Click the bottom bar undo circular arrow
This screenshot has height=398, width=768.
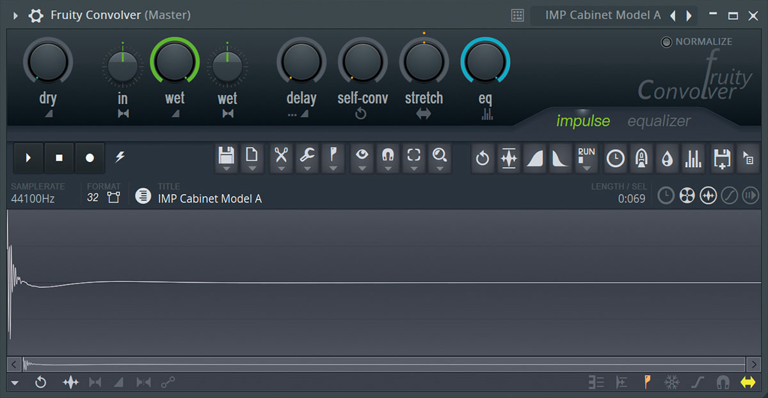coord(40,383)
